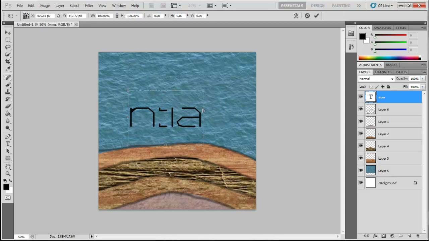Select the Eraser tool
The width and height of the screenshot is (429, 241).
(x=8, y=107)
